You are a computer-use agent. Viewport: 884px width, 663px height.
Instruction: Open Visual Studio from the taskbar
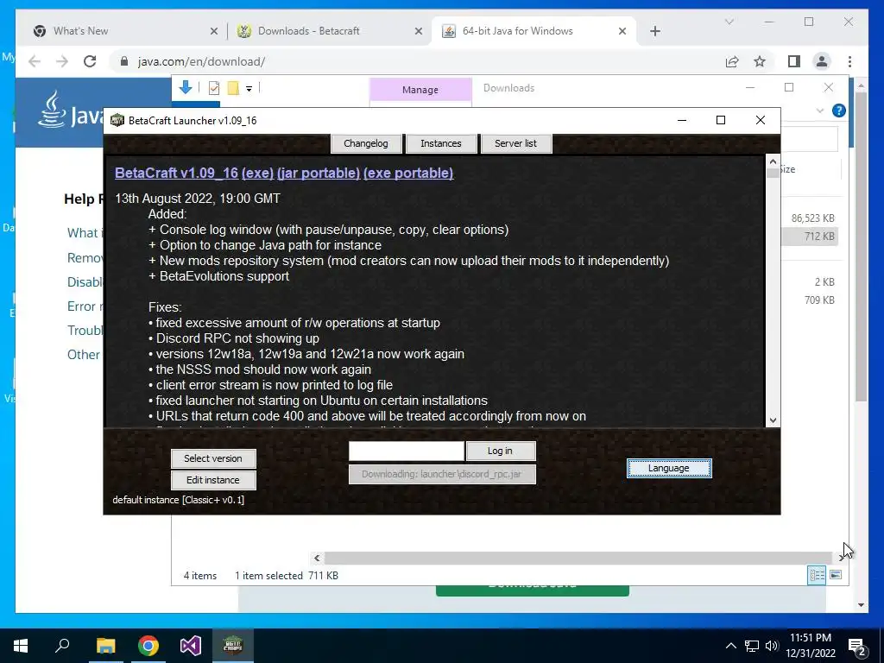pyautogui.click(x=191, y=646)
